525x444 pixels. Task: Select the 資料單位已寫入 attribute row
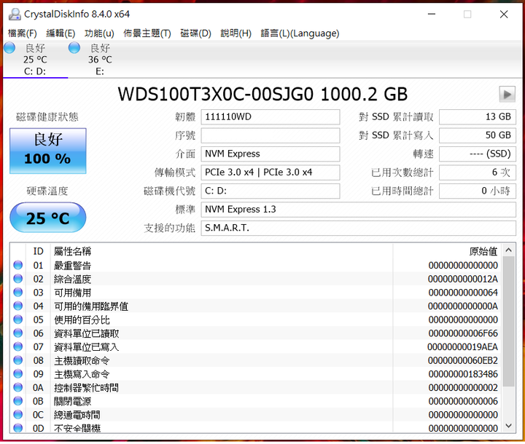(x=256, y=346)
